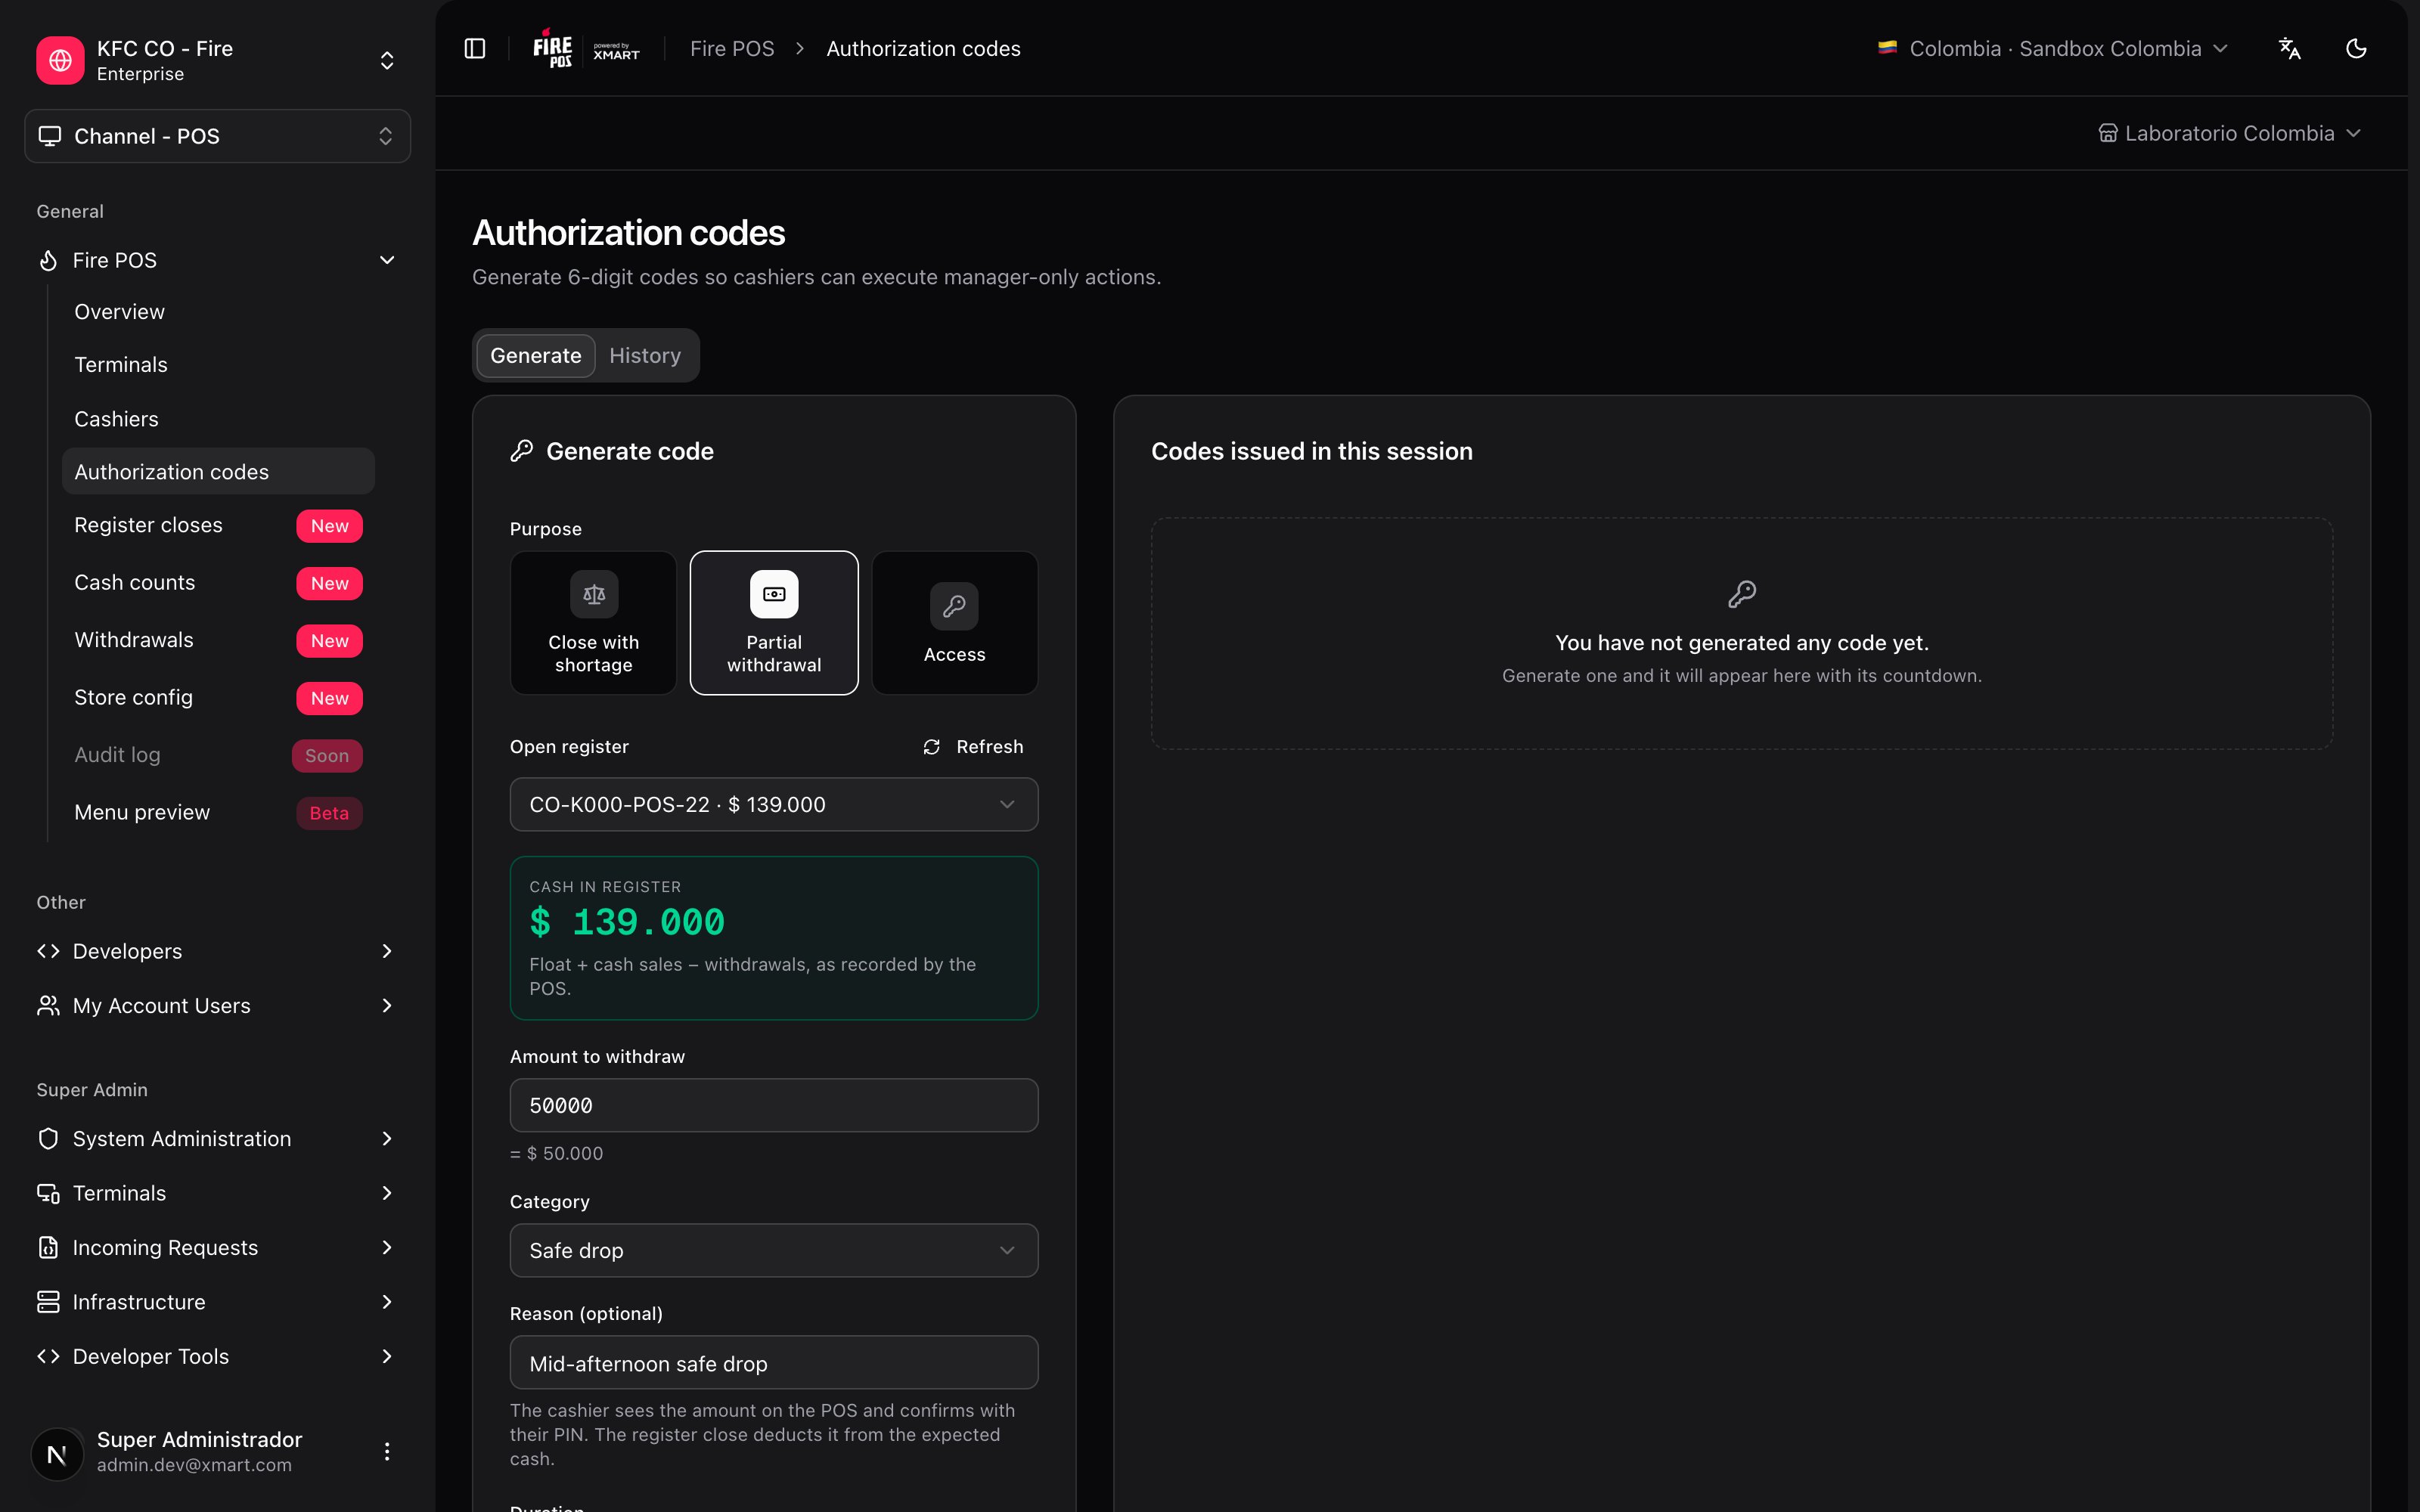
Task: Click Fire POS breadcrumb link
Action: pyautogui.click(x=732, y=48)
